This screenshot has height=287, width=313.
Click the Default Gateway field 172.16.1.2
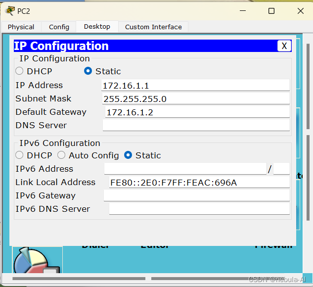(197, 112)
